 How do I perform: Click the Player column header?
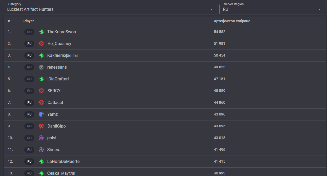29,21
